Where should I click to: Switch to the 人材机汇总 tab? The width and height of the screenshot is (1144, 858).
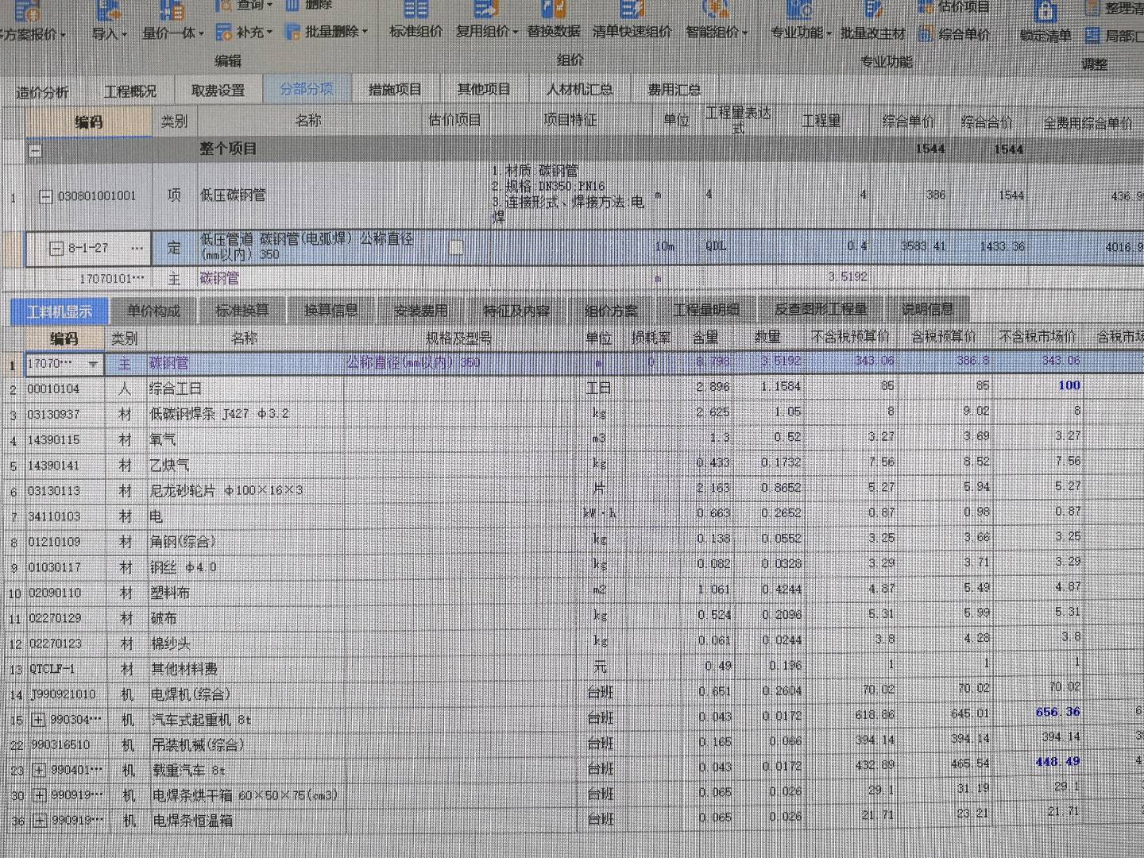point(579,89)
